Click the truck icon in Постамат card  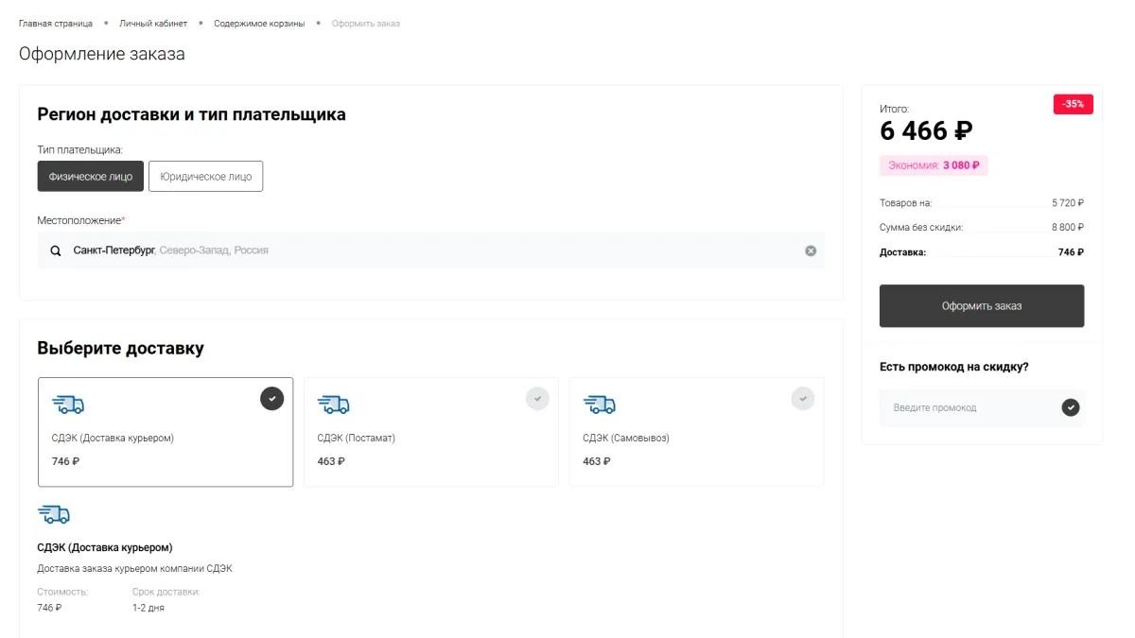pos(333,405)
